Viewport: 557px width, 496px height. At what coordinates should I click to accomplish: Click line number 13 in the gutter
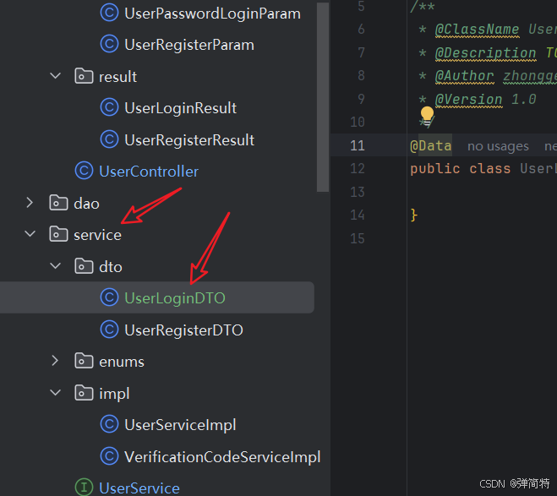[358, 192]
